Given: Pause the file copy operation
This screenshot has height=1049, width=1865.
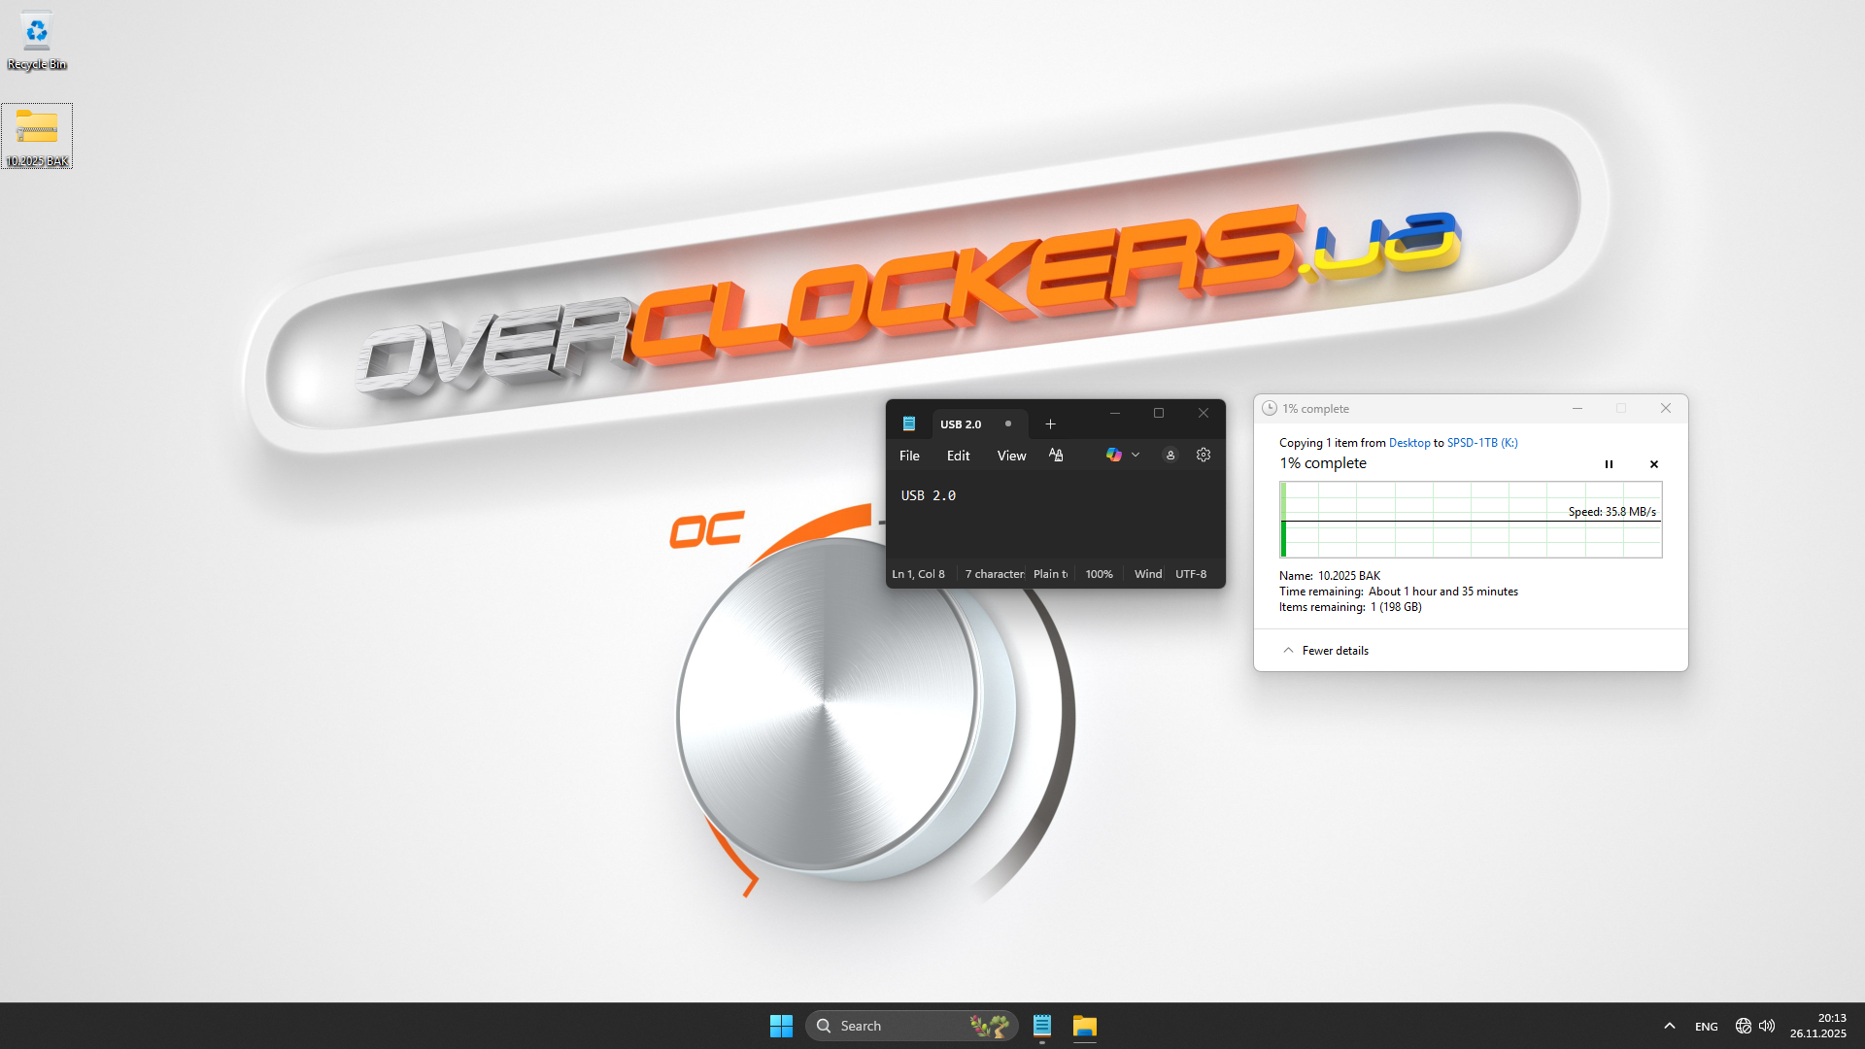Looking at the screenshot, I should (x=1609, y=464).
